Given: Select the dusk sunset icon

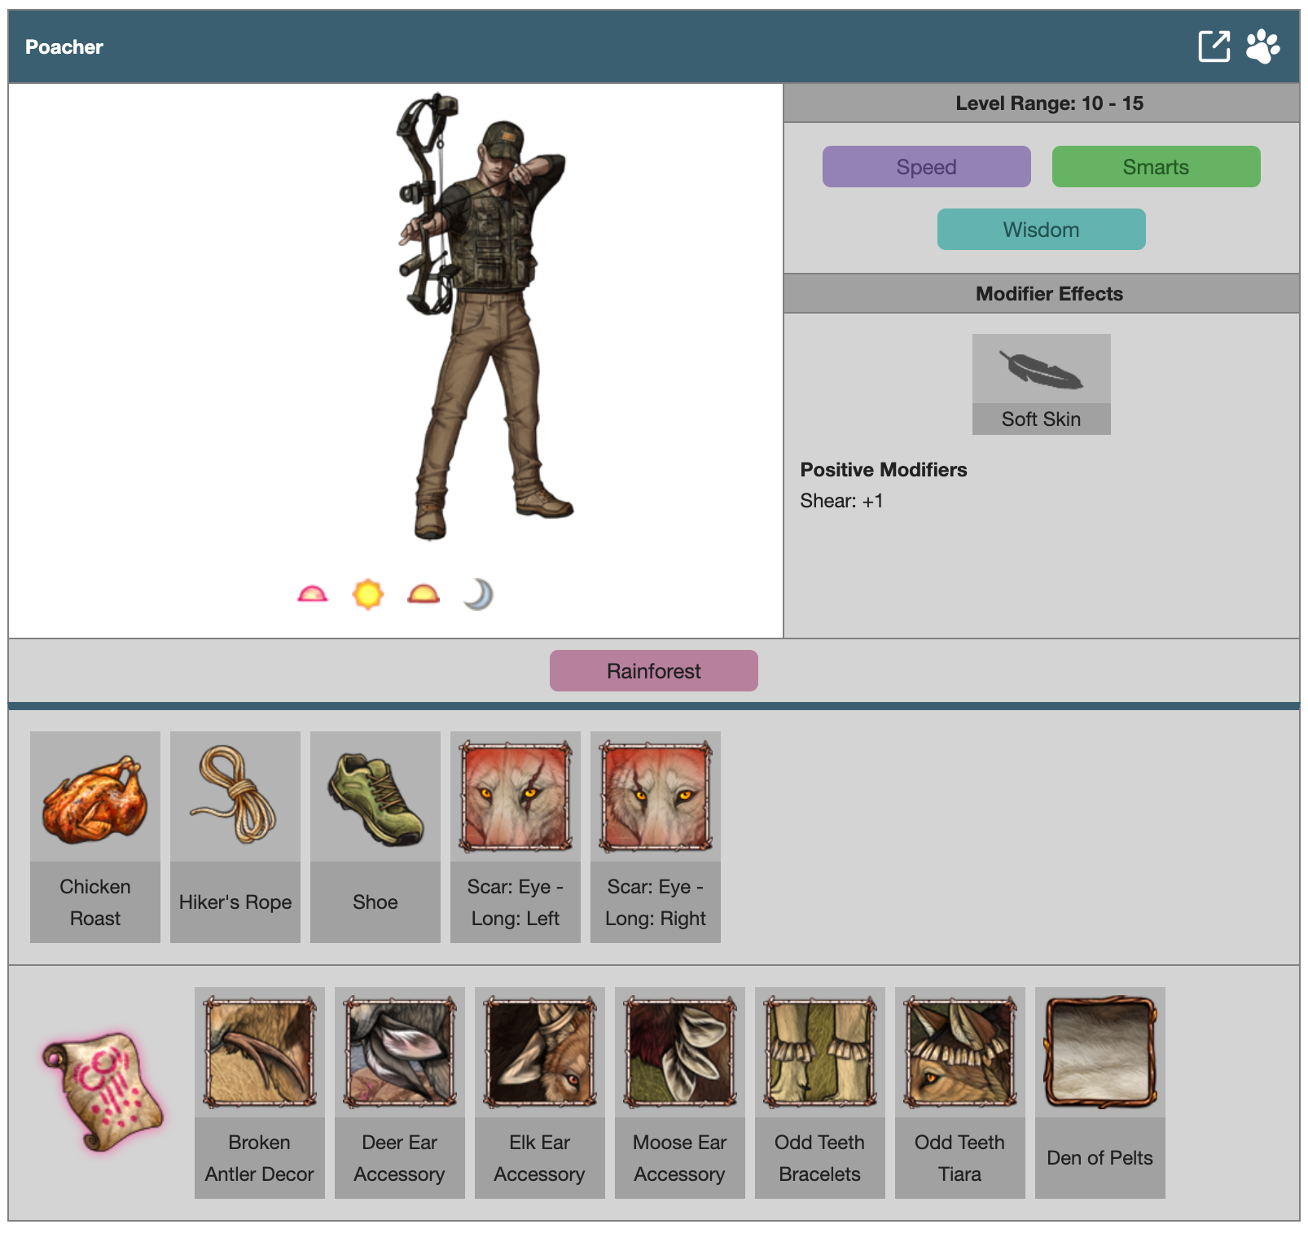Looking at the screenshot, I should coord(424,595).
